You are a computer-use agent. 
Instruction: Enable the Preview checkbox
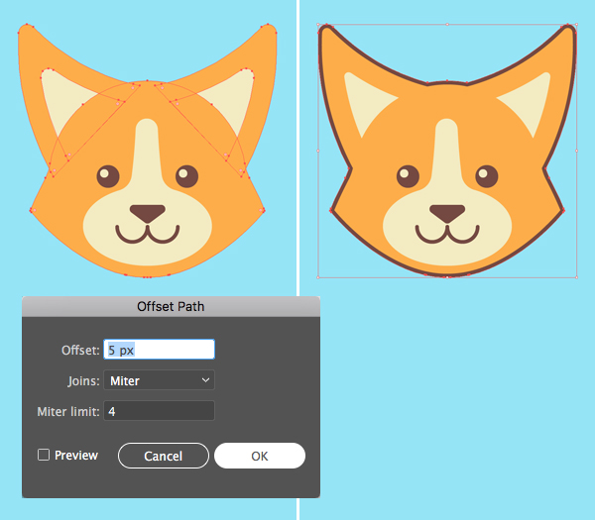tap(44, 455)
